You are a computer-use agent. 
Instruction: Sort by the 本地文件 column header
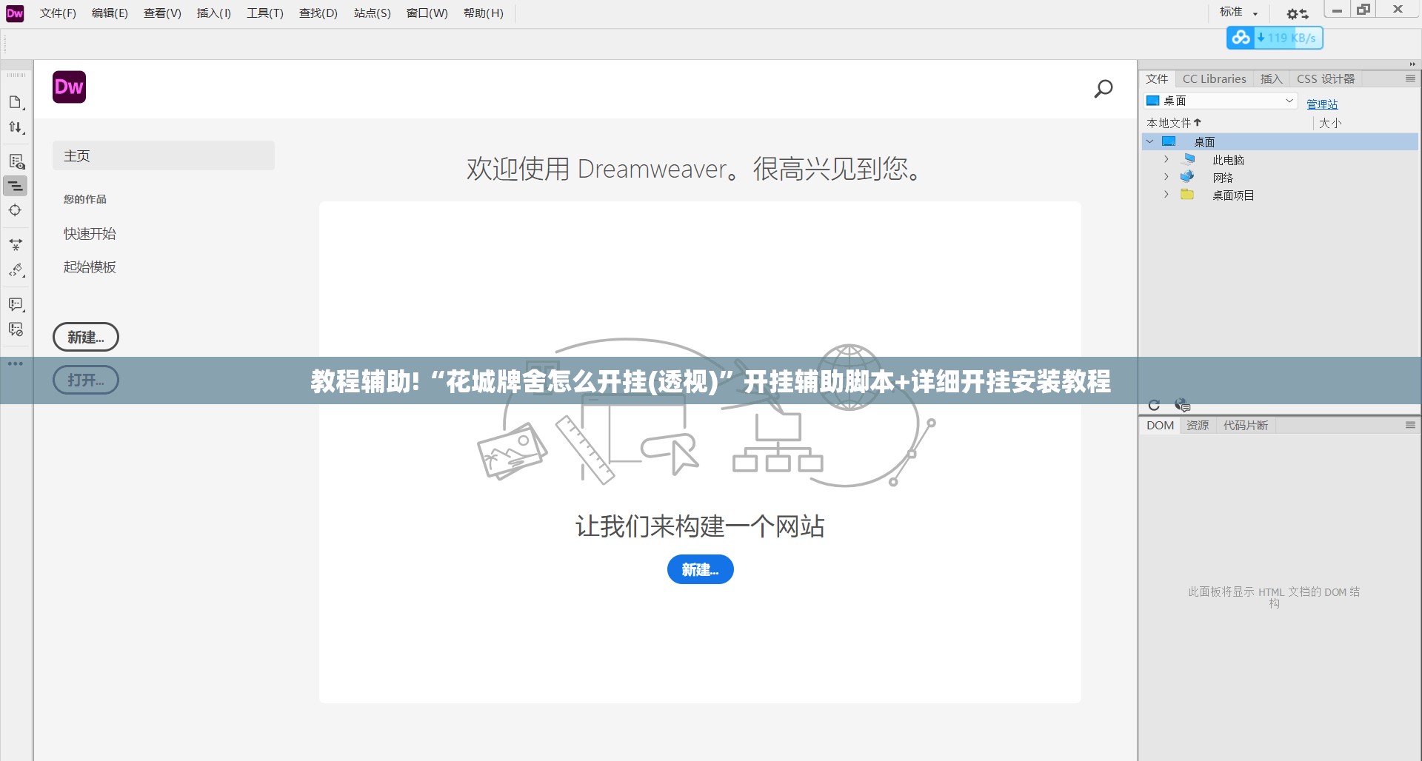pyautogui.click(x=1174, y=123)
